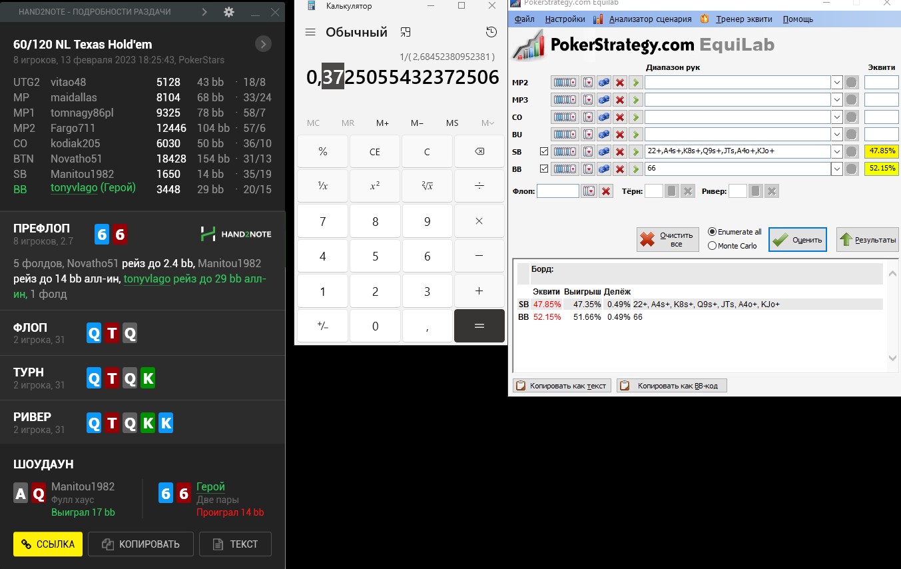
Task: Click the Оценить evaluate button
Action: (x=798, y=239)
